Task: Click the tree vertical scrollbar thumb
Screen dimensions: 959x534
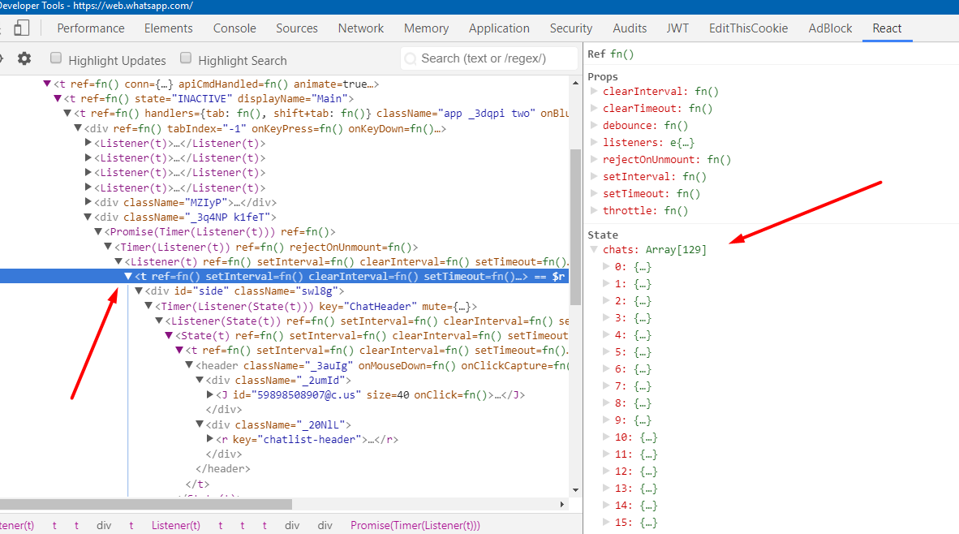Action: click(x=575, y=226)
